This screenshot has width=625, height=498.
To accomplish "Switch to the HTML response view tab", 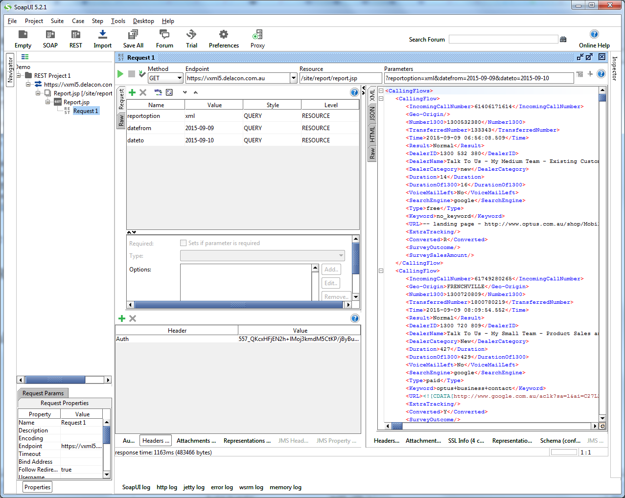I will 372,134.
